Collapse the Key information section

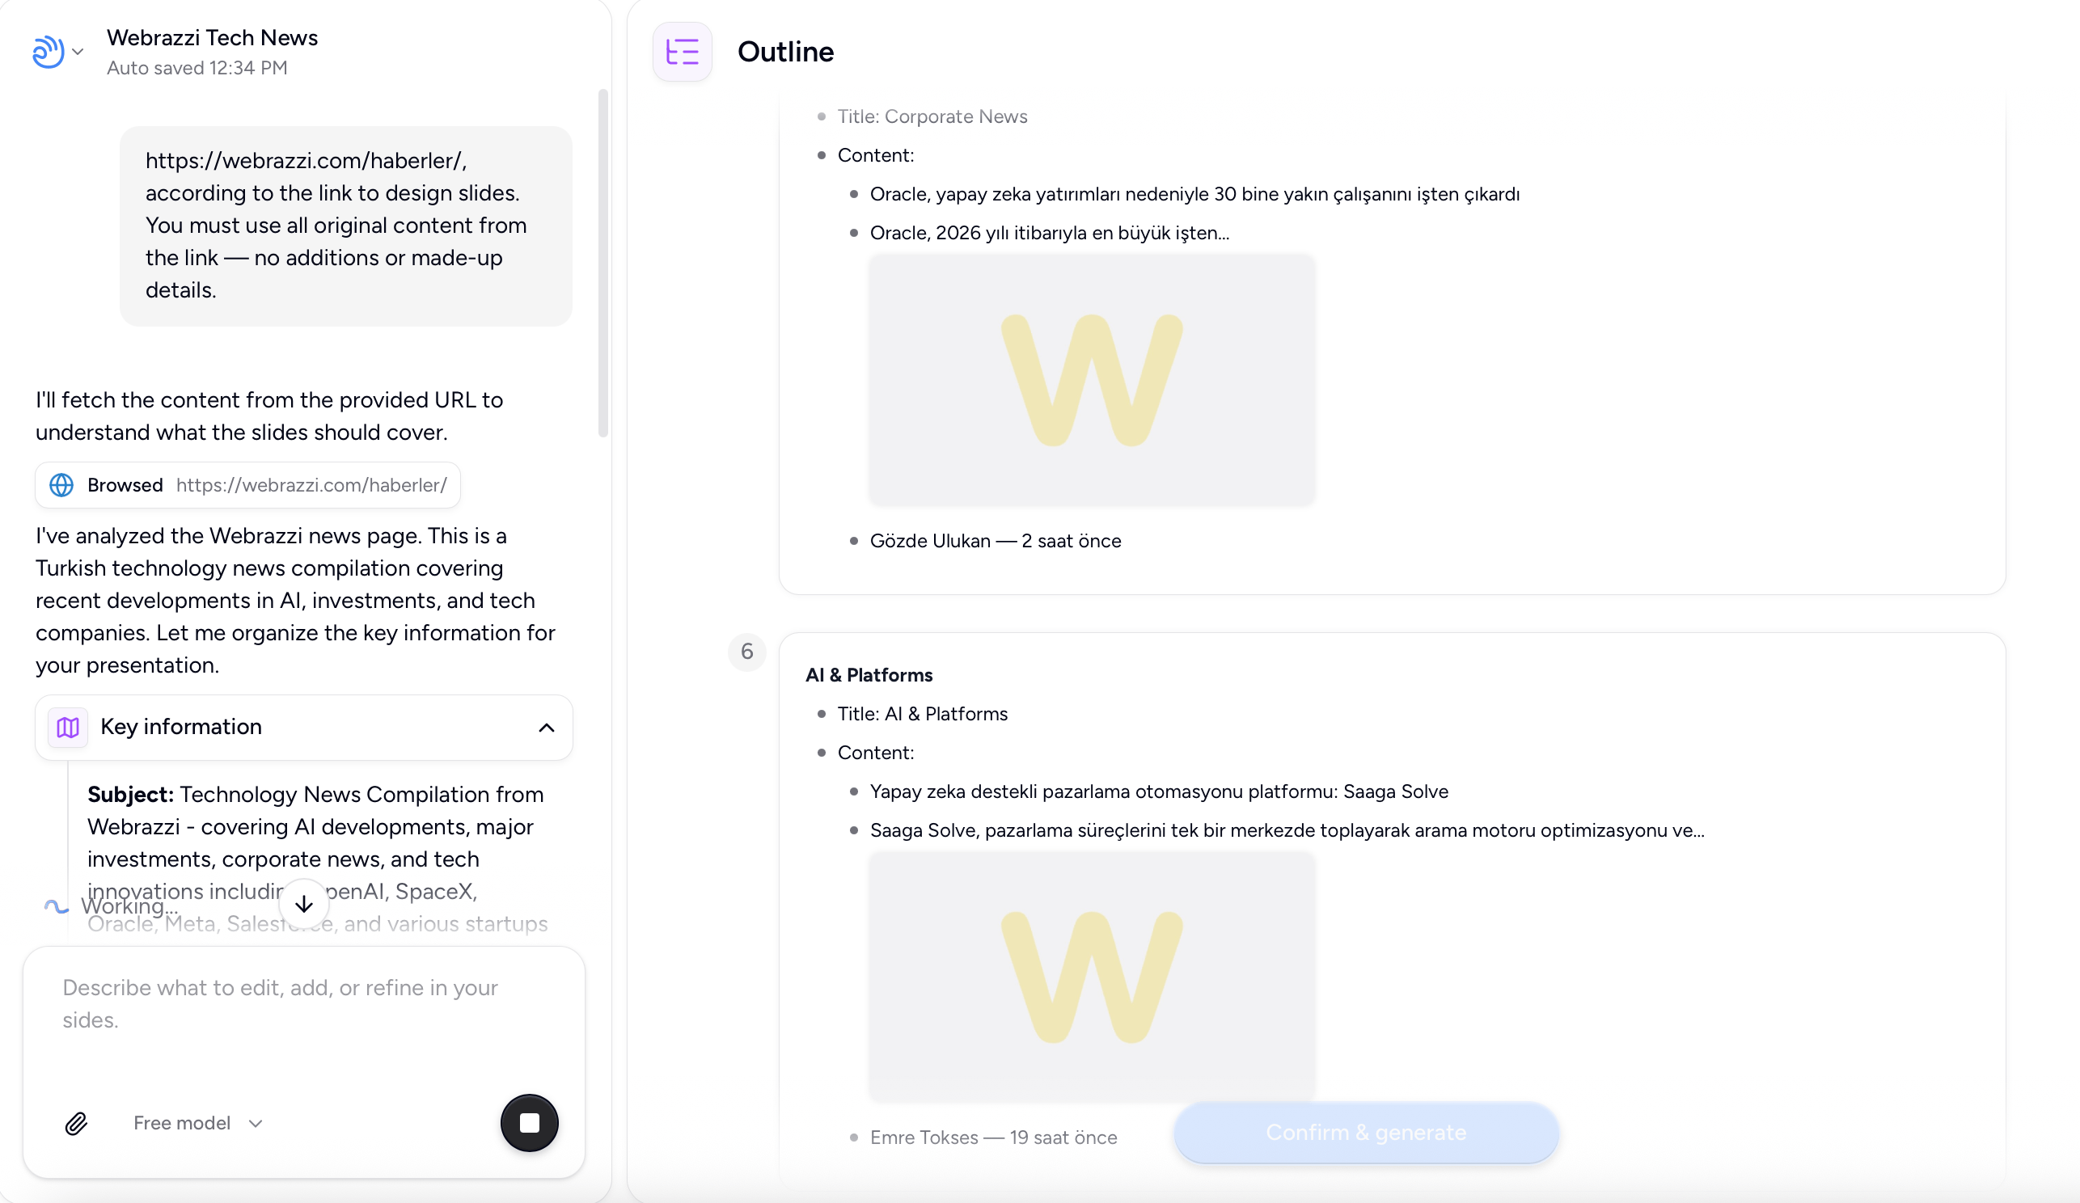coord(547,728)
